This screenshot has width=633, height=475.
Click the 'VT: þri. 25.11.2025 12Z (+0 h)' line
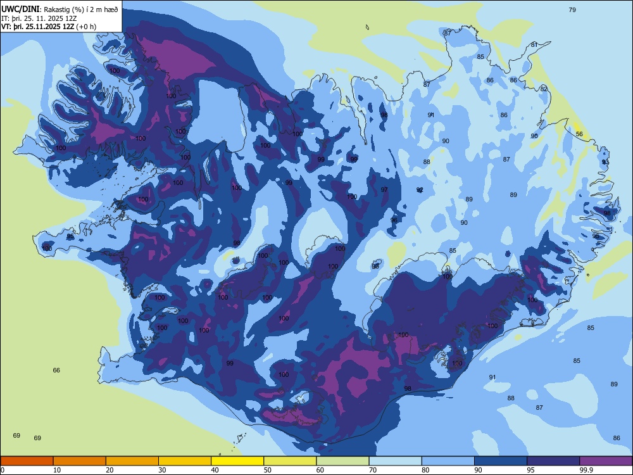49,27
